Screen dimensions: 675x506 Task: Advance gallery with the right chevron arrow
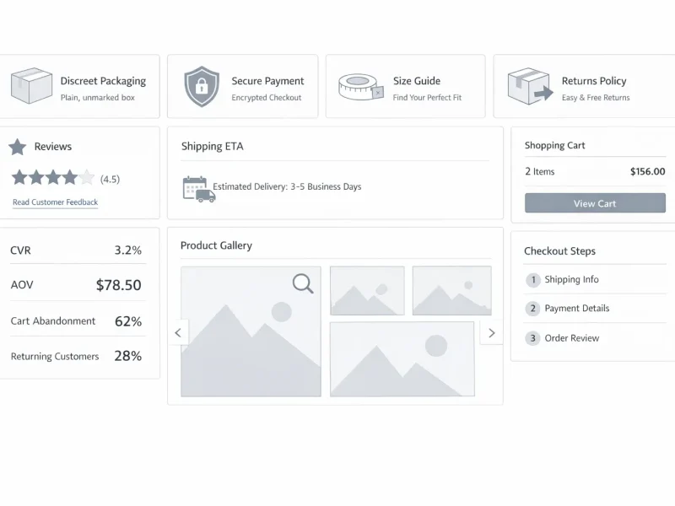point(492,332)
